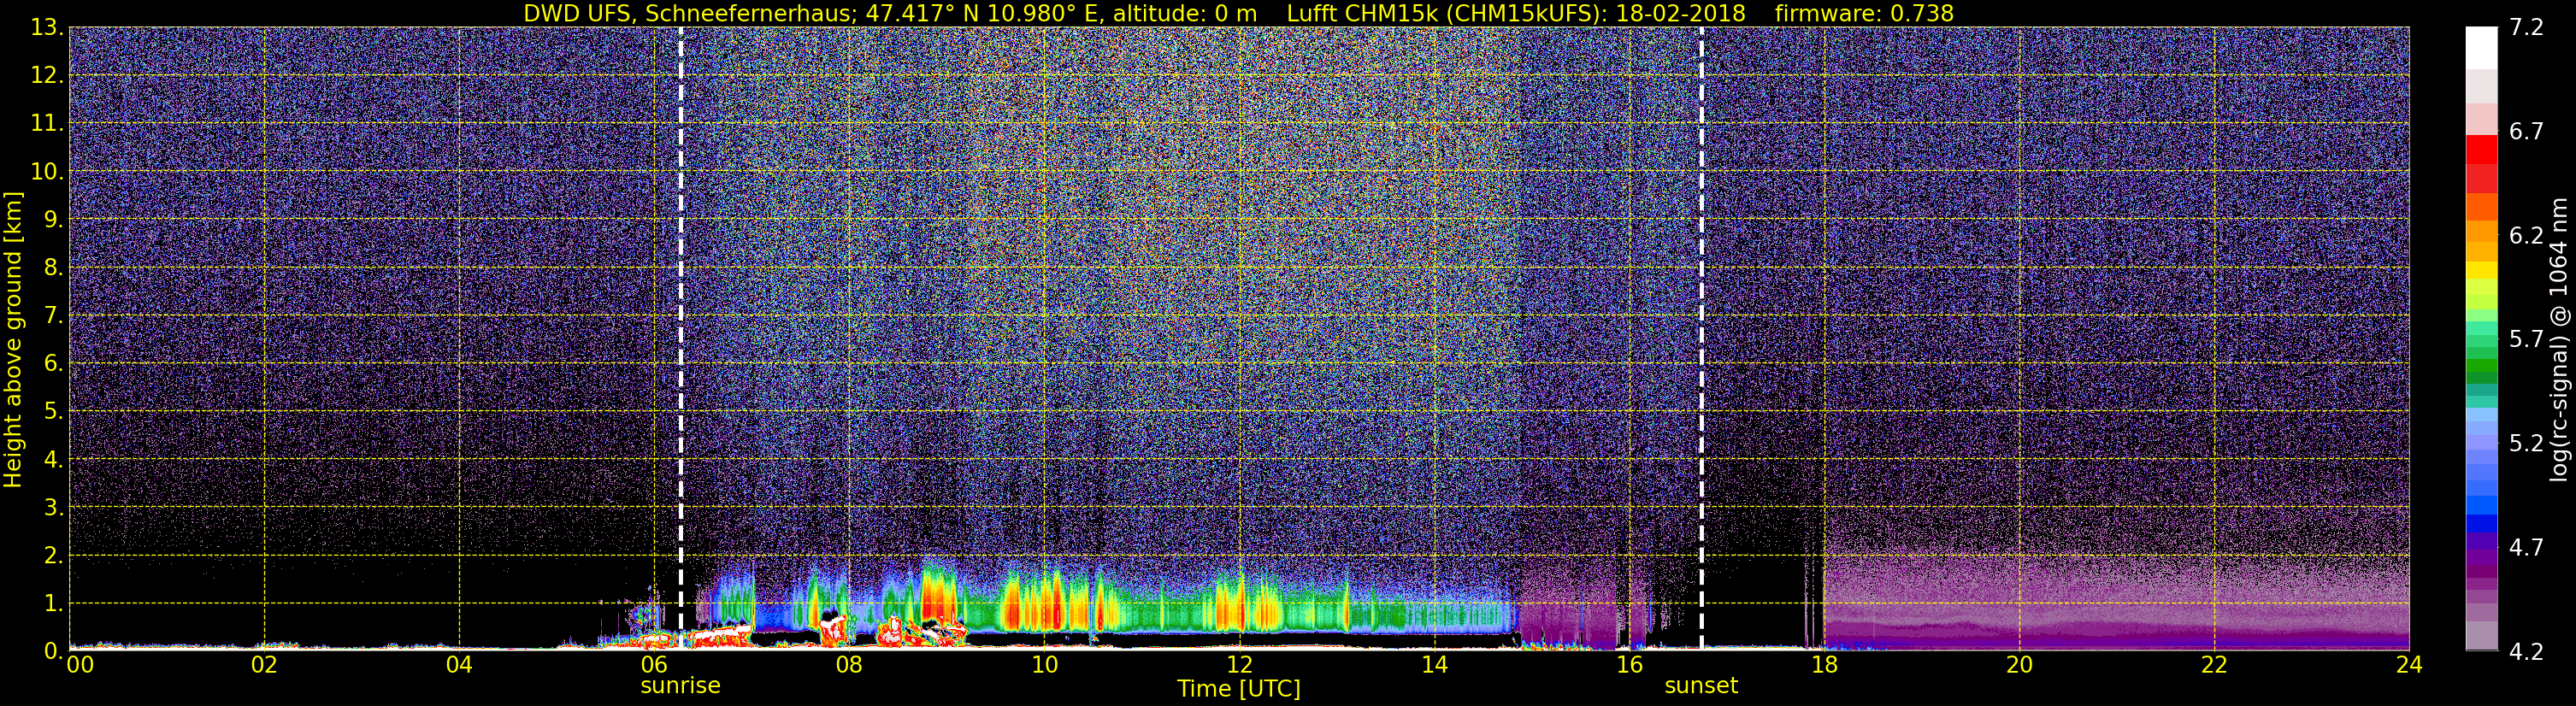2576x706 pixels.
Task: Click the height axis tick label '6.'
Action: click(53, 363)
